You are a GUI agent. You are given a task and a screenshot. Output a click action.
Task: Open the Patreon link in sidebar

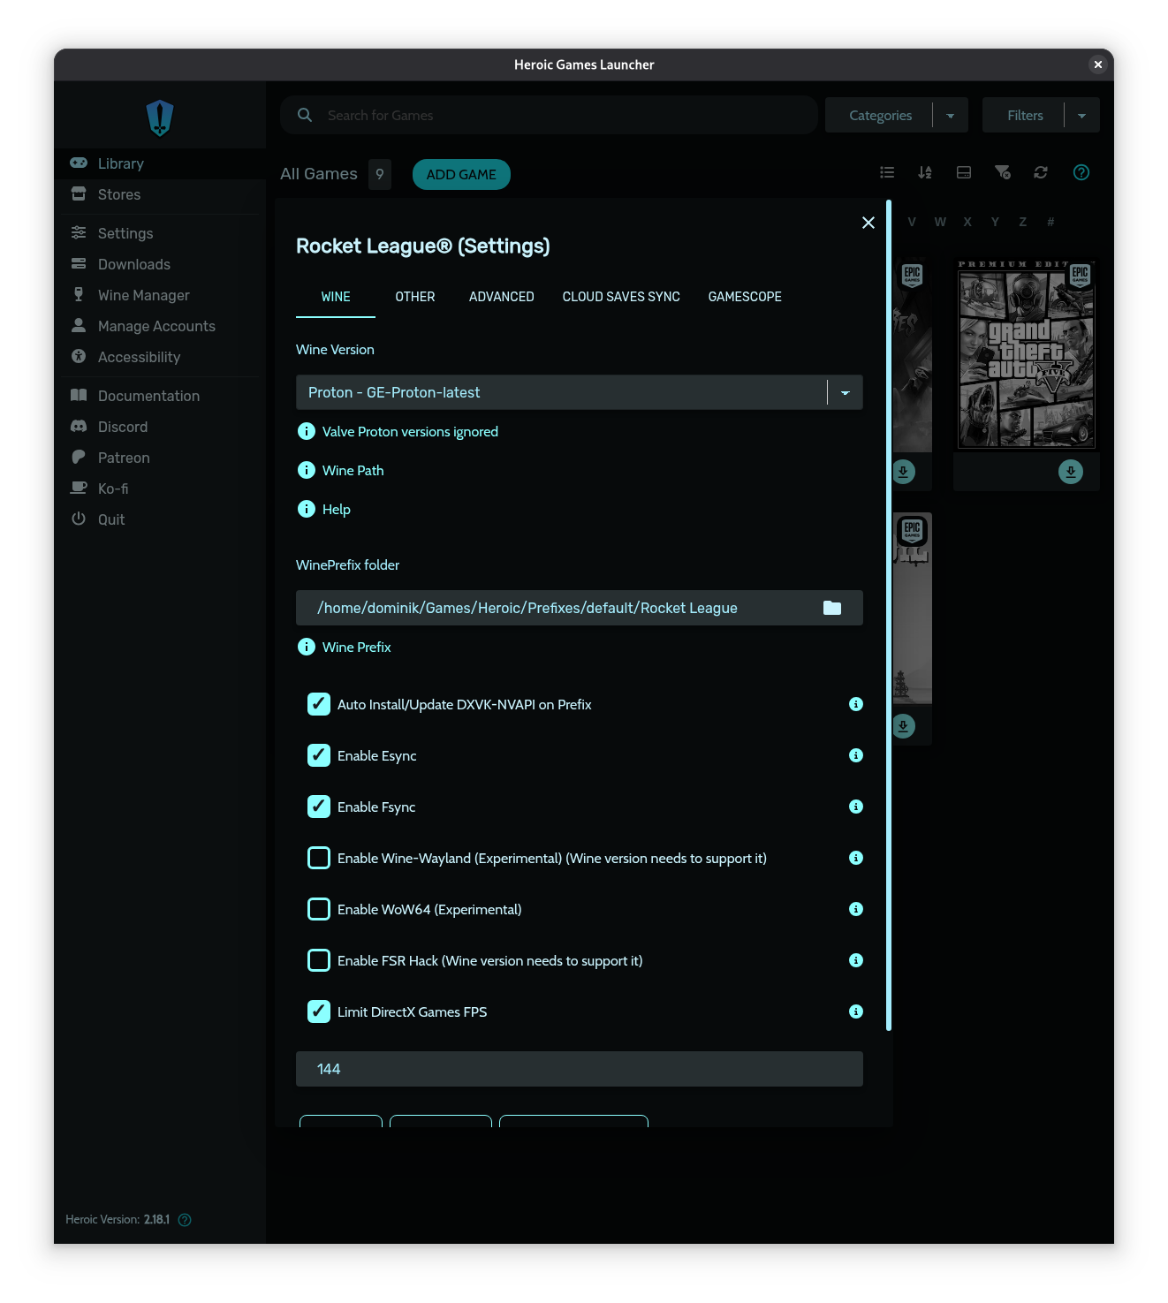tap(160, 458)
